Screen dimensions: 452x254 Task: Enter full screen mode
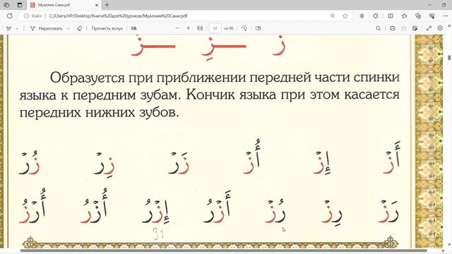click(x=429, y=28)
